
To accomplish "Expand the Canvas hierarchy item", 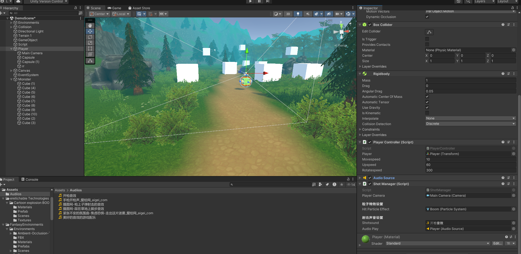I will click(11, 71).
